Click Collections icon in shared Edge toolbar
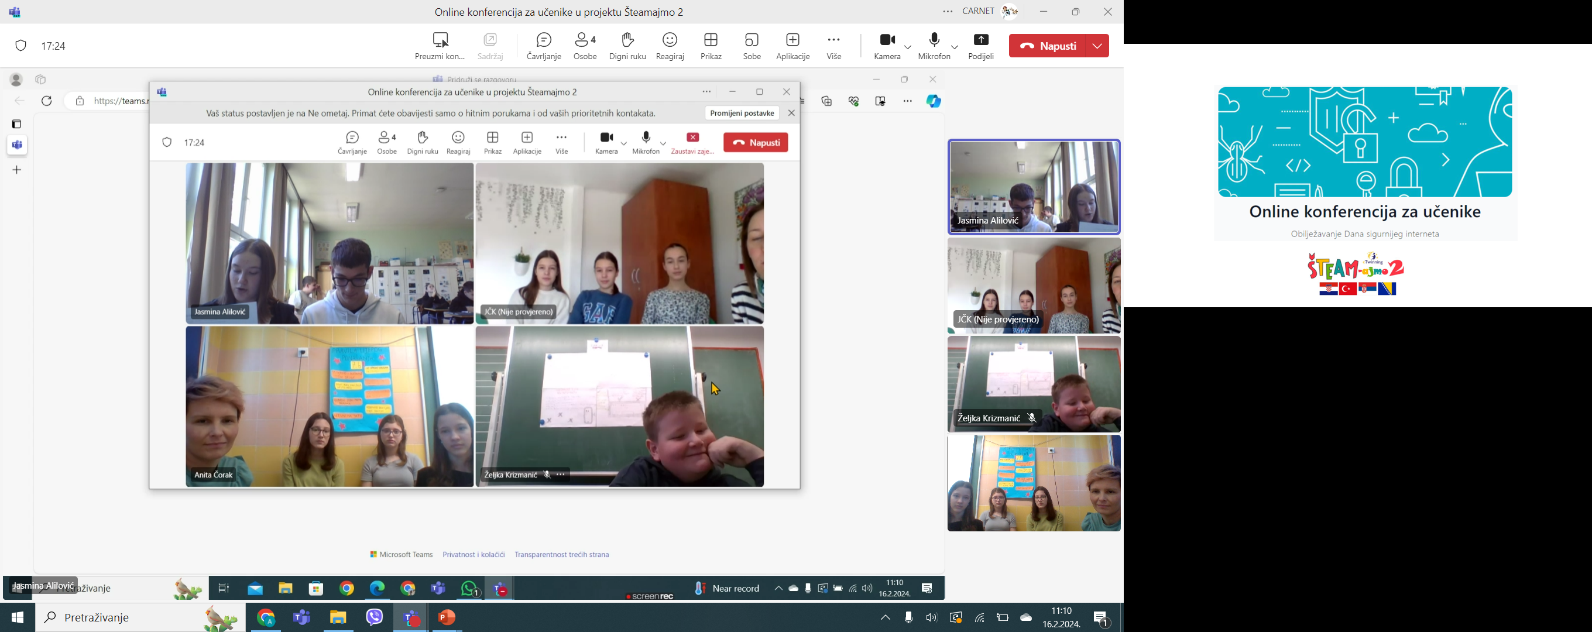This screenshot has height=632, width=1592. 827,101
